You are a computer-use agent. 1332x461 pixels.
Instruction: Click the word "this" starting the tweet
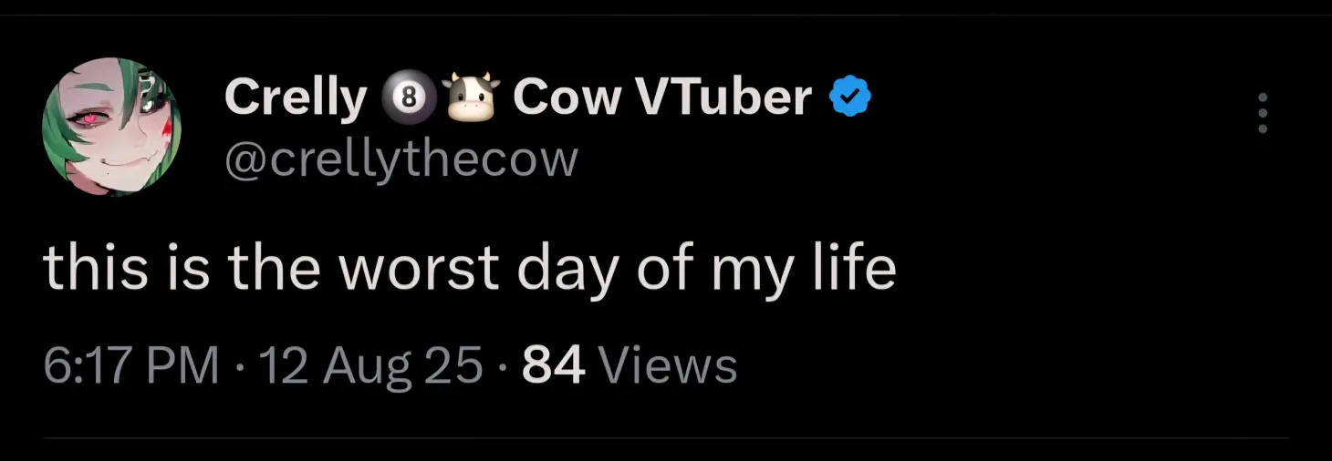pyautogui.click(x=96, y=269)
